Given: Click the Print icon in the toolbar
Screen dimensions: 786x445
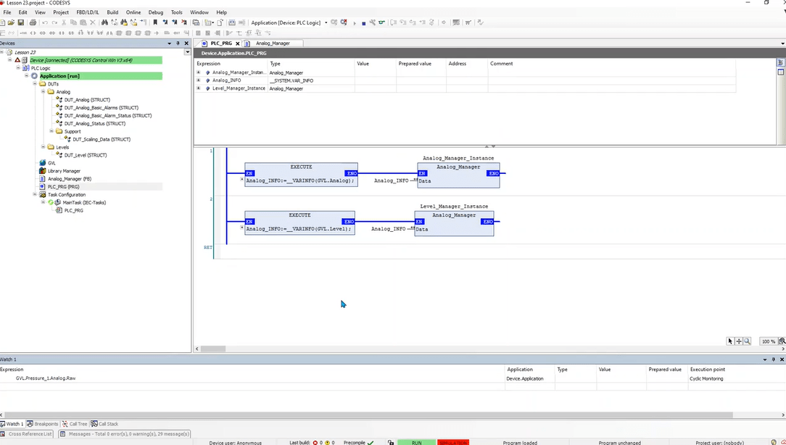Looking at the screenshot, I should (33, 22).
